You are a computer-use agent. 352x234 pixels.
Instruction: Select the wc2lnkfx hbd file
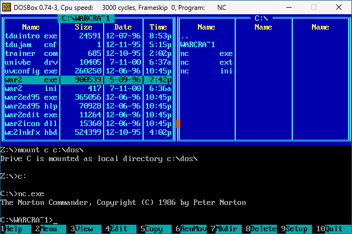pyautogui.click(x=88, y=132)
